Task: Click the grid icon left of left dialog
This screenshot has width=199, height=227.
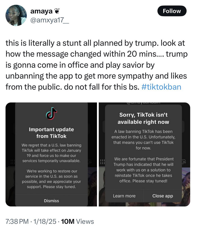Action: tap(13, 162)
